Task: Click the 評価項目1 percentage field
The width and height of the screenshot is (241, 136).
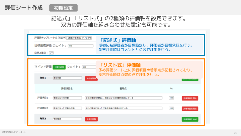Action: 171,98
